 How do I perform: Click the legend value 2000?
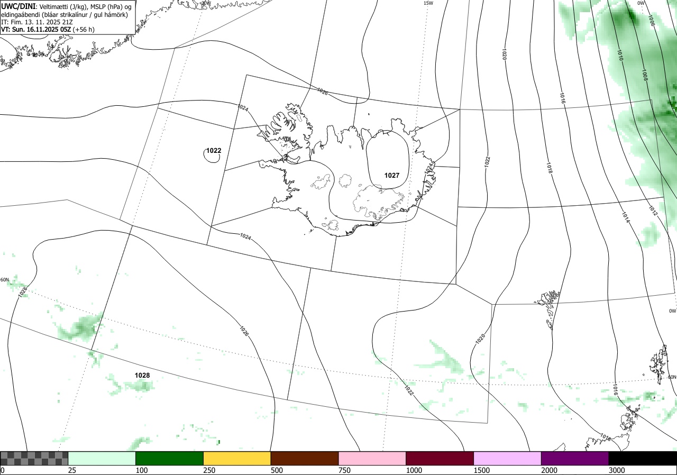[549, 470]
